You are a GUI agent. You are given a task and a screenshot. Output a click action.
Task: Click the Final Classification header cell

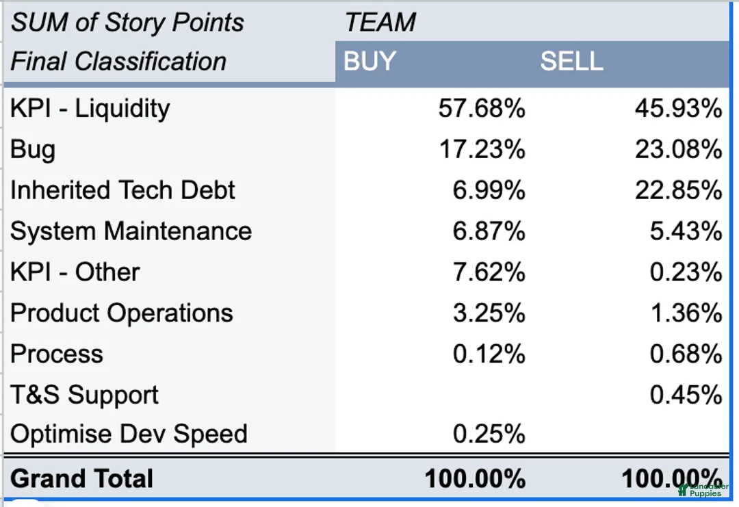(118, 62)
